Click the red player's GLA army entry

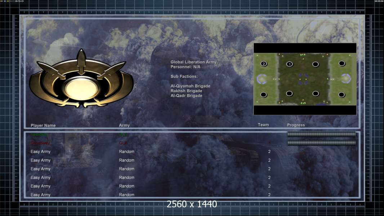(x=123, y=143)
